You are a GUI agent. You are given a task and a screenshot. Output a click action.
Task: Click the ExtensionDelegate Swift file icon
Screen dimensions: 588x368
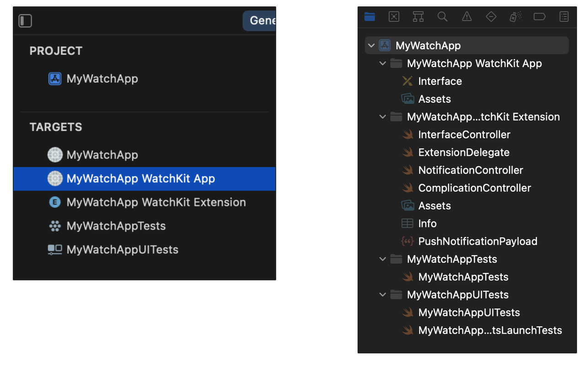[407, 152]
